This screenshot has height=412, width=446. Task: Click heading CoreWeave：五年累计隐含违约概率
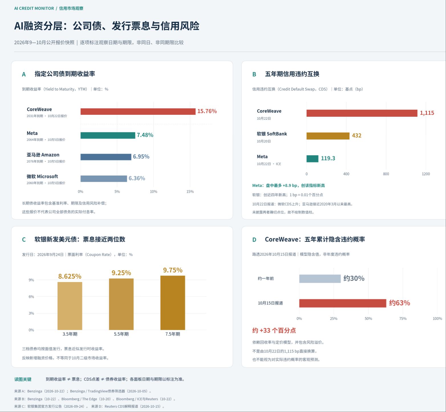coord(315,239)
